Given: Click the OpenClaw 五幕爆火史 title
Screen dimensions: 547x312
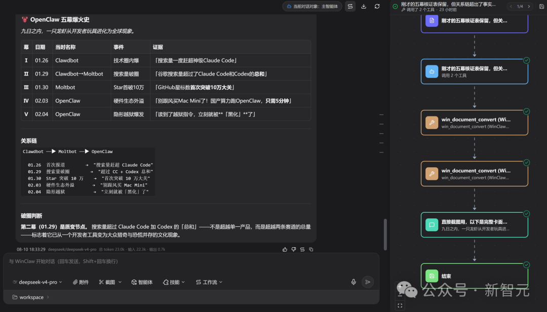Looking at the screenshot, I should coord(60,20).
